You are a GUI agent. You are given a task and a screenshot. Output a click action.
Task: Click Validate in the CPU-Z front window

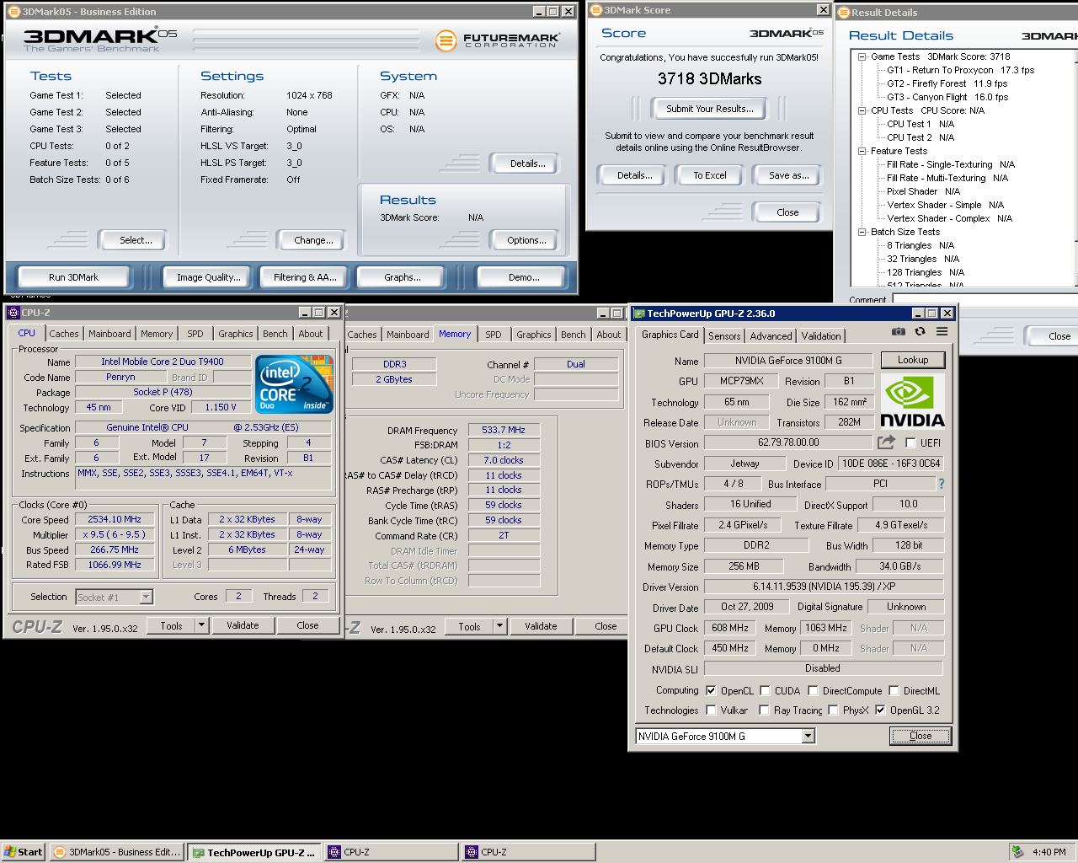click(x=243, y=625)
